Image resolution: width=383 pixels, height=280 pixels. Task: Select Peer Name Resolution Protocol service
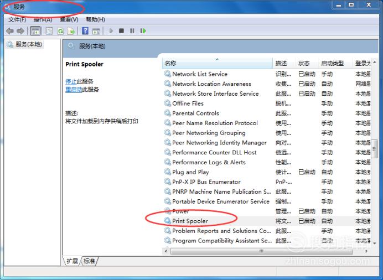tap(267, 123)
